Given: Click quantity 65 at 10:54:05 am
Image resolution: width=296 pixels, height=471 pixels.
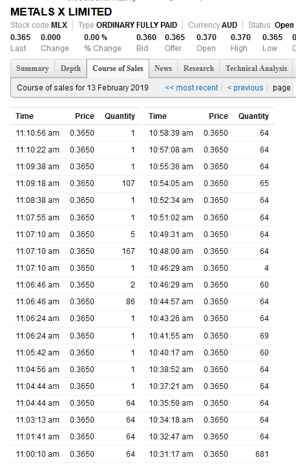Looking at the screenshot, I should pyautogui.click(x=264, y=183).
